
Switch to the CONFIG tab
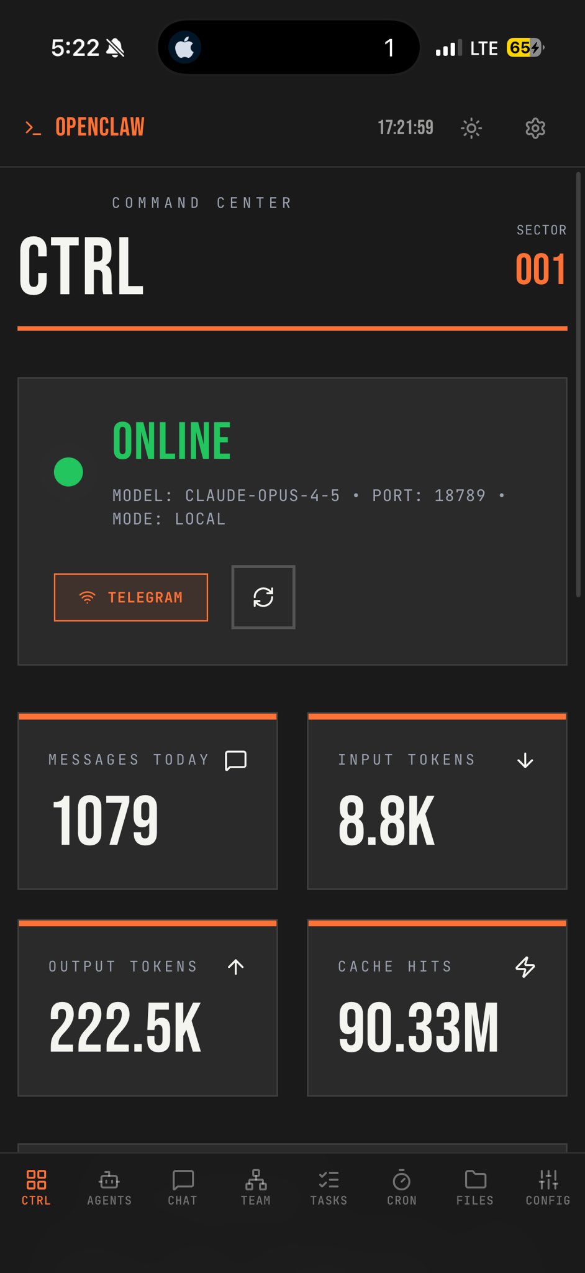pos(548,1187)
